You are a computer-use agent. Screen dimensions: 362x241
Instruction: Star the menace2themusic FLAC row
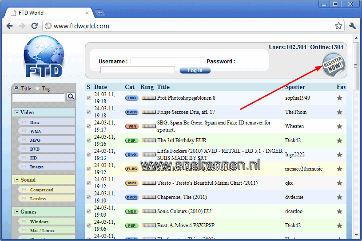(339, 169)
